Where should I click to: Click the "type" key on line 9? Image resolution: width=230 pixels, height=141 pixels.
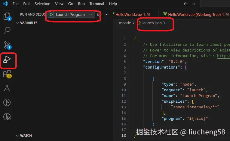coord(168,84)
